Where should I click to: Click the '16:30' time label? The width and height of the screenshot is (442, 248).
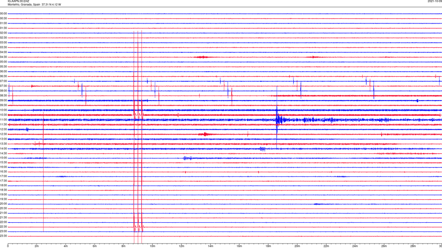(4, 171)
